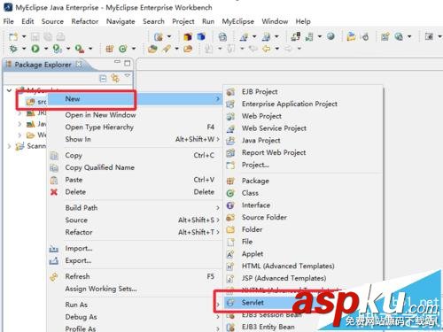Open the Run As submenu

pos(136,305)
